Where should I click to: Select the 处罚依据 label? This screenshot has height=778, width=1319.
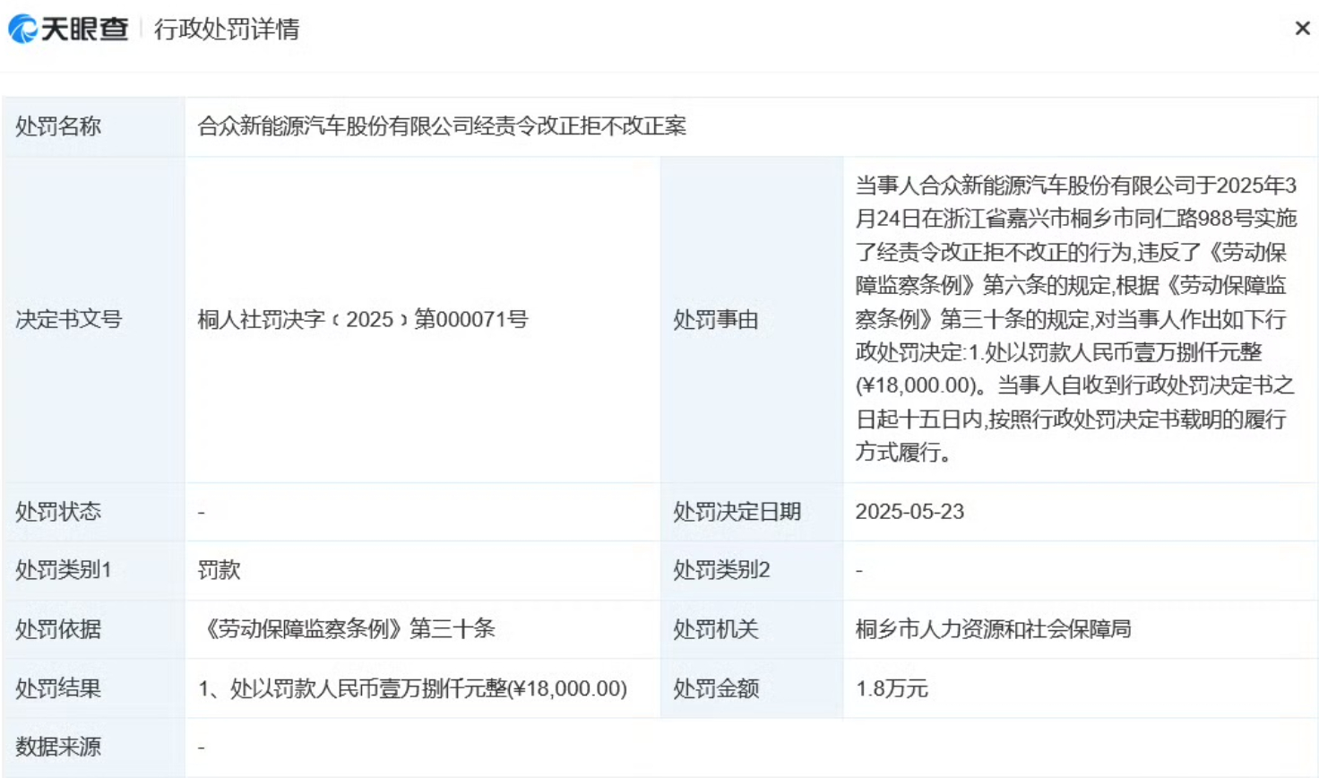pyautogui.click(x=58, y=629)
